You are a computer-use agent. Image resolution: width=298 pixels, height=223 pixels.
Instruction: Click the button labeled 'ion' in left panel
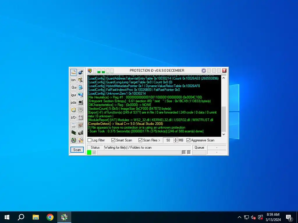coord(74,80)
